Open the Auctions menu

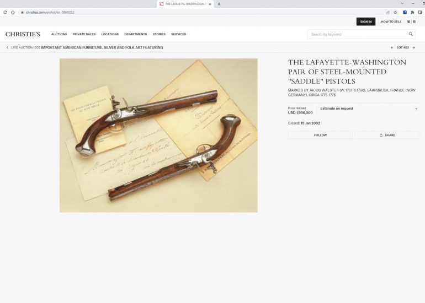click(x=59, y=34)
